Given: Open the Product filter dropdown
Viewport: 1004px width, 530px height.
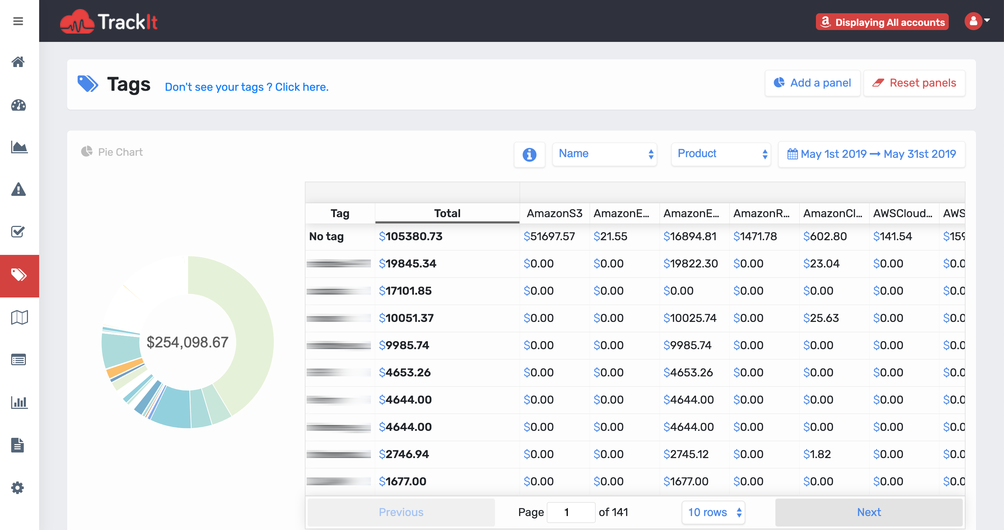Looking at the screenshot, I should 720,154.
